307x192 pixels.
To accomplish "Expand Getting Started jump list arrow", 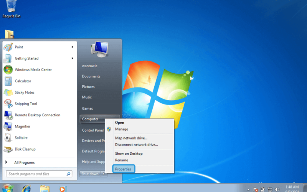I will pos(73,58).
